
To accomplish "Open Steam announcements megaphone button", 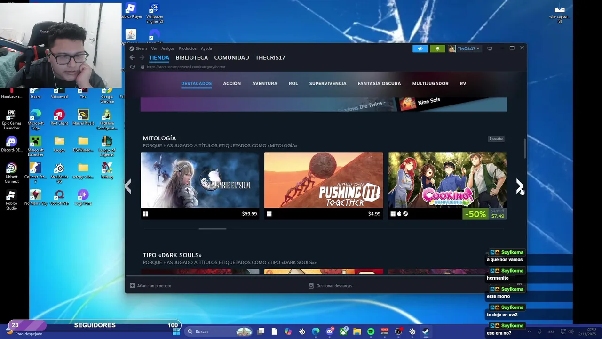I will click(x=420, y=48).
